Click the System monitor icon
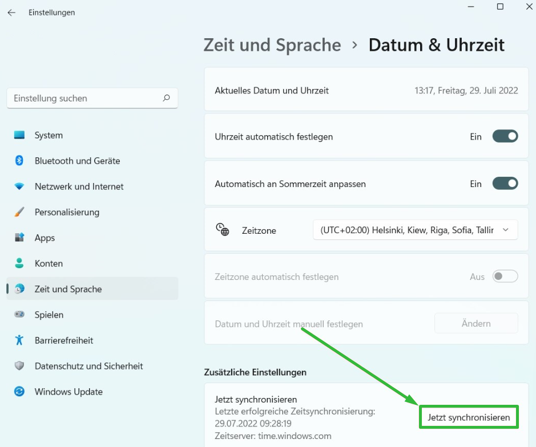536x447 pixels. (19, 135)
